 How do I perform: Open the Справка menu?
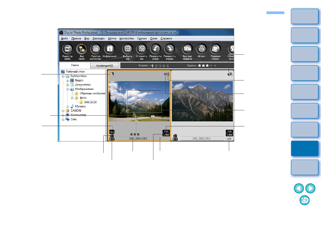coord(166,38)
